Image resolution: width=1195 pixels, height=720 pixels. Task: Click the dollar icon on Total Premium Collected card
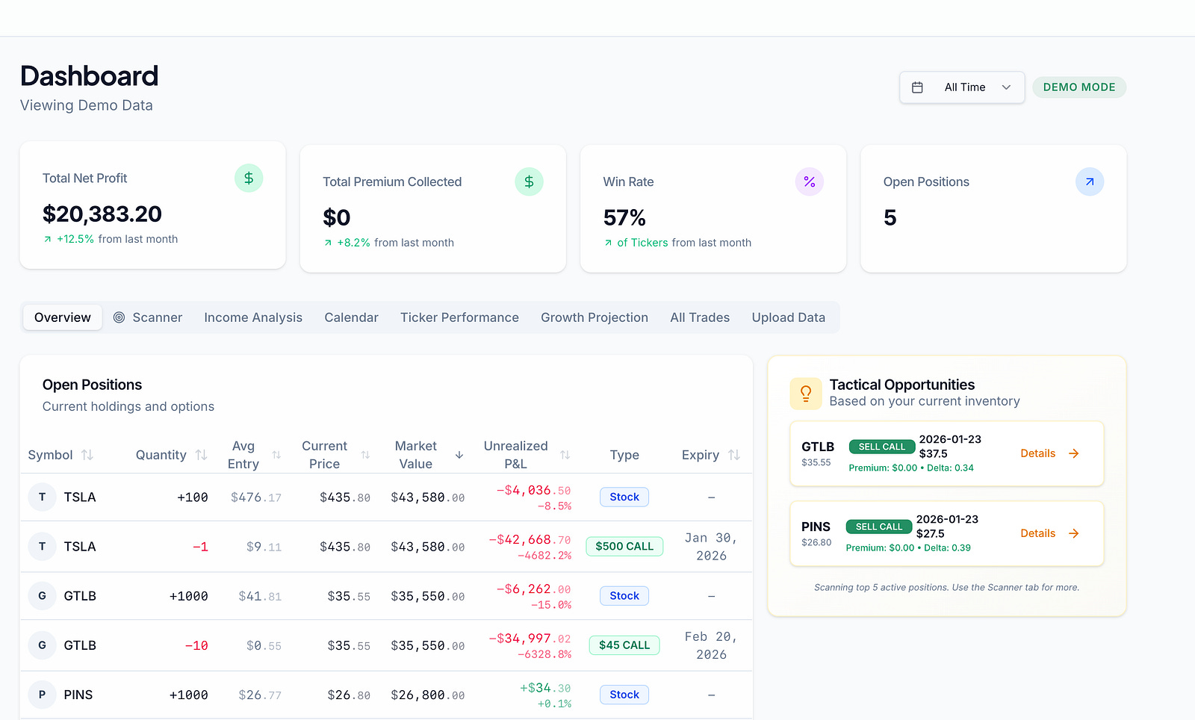[x=529, y=181]
